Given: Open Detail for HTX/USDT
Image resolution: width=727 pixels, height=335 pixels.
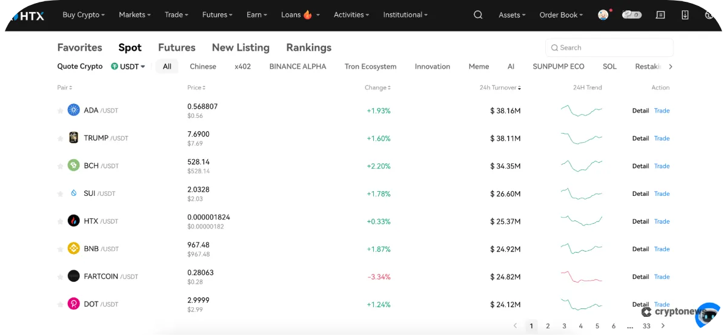Looking at the screenshot, I should coord(640,221).
